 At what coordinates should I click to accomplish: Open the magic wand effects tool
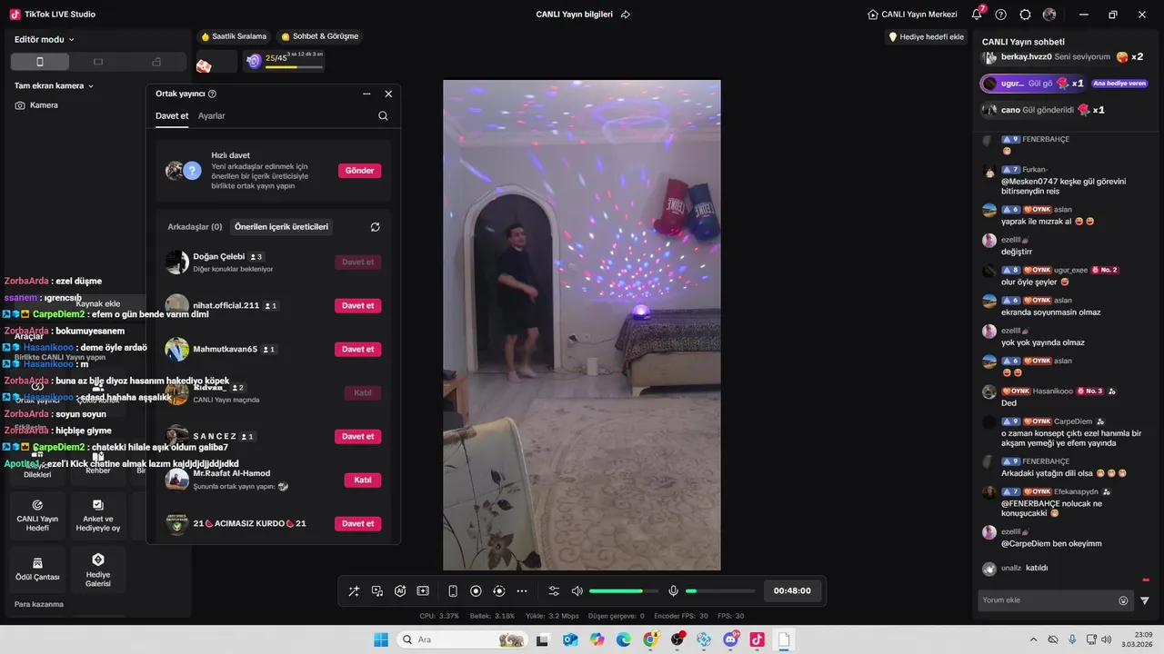point(354,591)
